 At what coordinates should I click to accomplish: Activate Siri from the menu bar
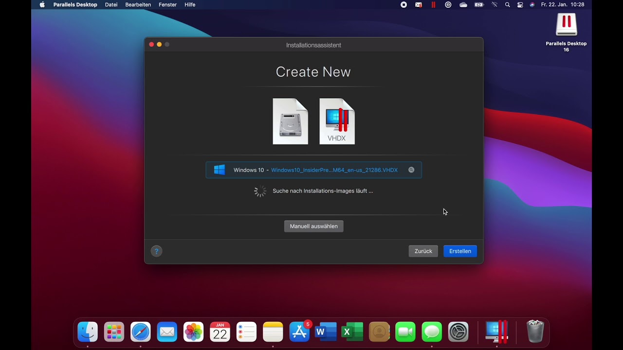click(x=532, y=5)
